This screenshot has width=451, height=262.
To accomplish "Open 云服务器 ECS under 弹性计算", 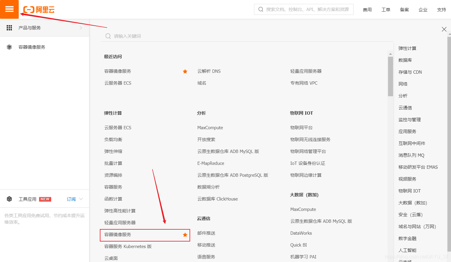I will click(118, 128).
